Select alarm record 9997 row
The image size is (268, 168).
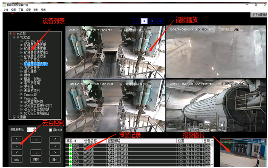(x=138, y=150)
